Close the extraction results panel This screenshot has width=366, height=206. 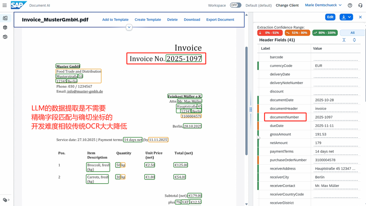pos(360,17)
